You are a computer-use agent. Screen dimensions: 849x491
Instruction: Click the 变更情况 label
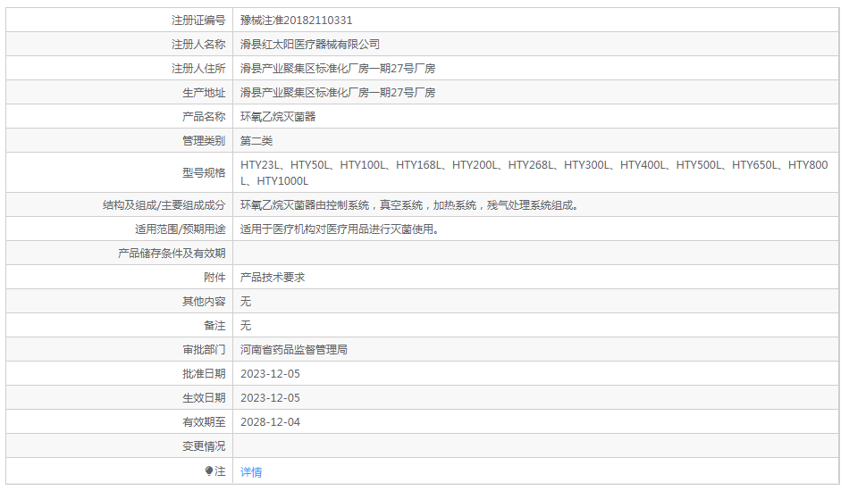click(x=204, y=446)
